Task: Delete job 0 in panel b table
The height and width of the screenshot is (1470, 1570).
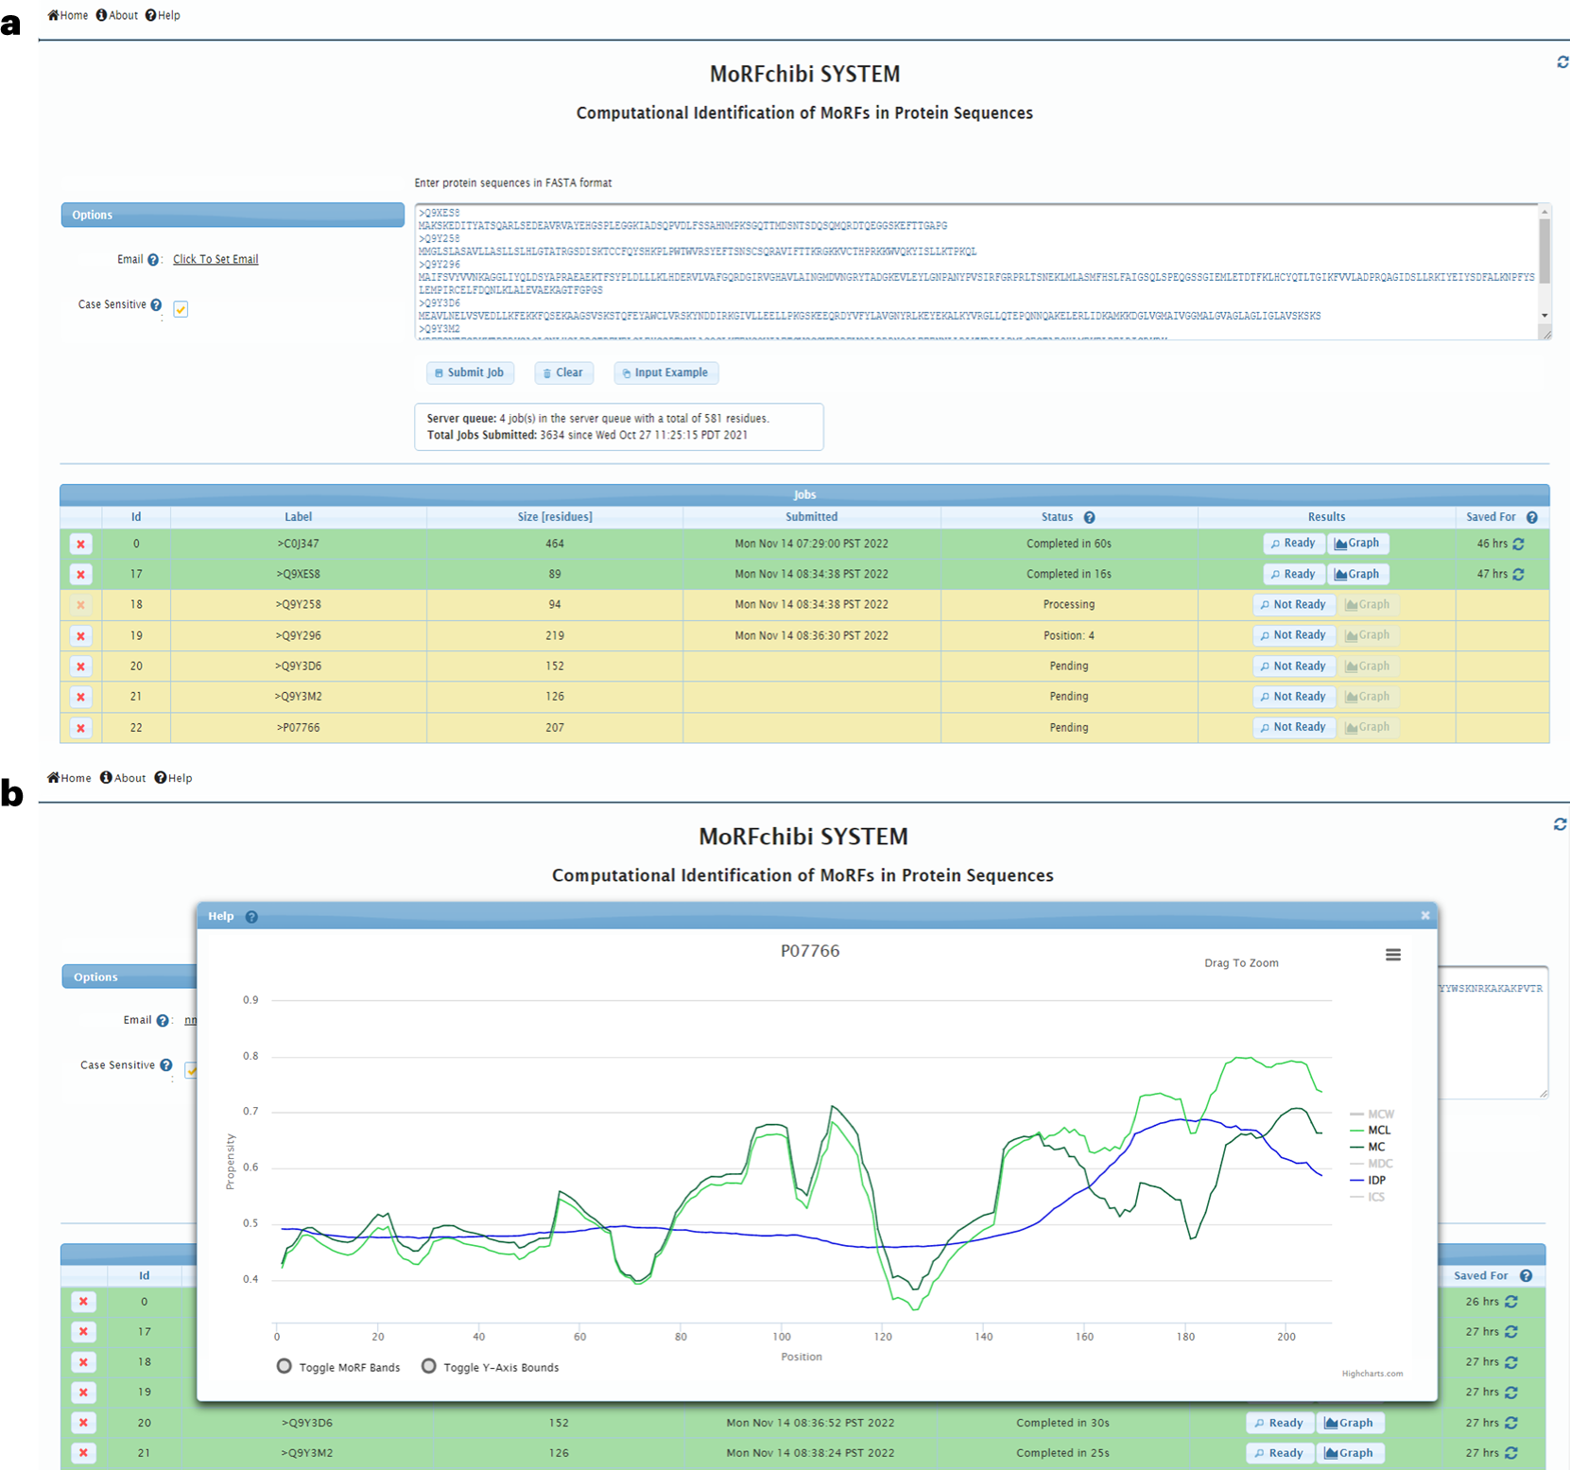Action: click(x=83, y=1302)
